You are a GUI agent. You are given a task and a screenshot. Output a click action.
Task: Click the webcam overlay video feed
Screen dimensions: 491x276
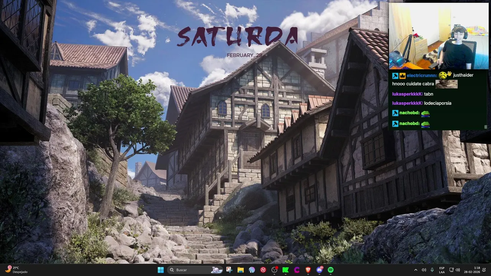click(x=439, y=36)
